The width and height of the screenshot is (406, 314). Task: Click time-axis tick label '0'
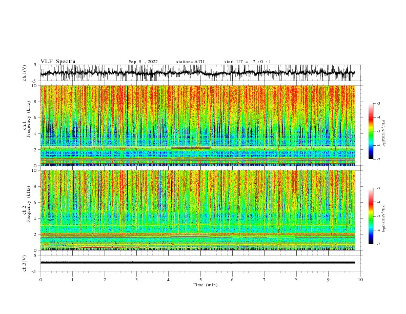pyautogui.click(x=40, y=280)
